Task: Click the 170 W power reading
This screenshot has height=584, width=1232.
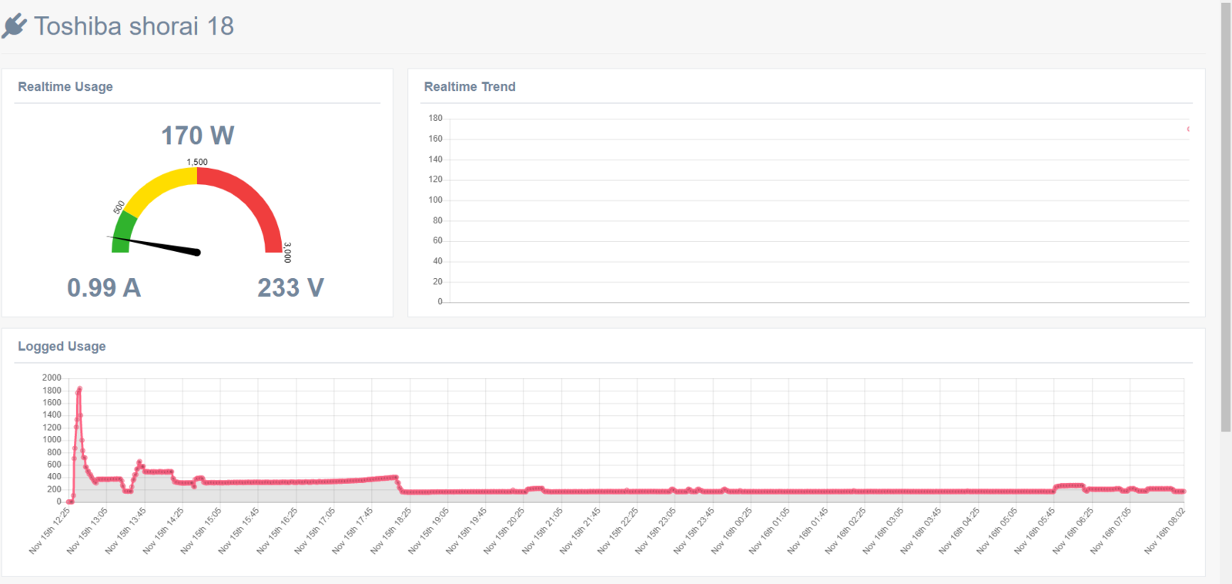Action: tap(197, 136)
